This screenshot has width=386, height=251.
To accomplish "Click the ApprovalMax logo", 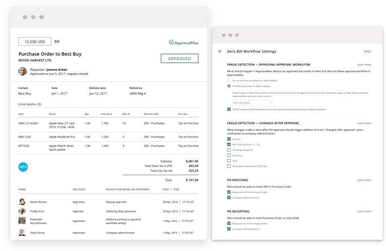I will click(x=183, y=43).
